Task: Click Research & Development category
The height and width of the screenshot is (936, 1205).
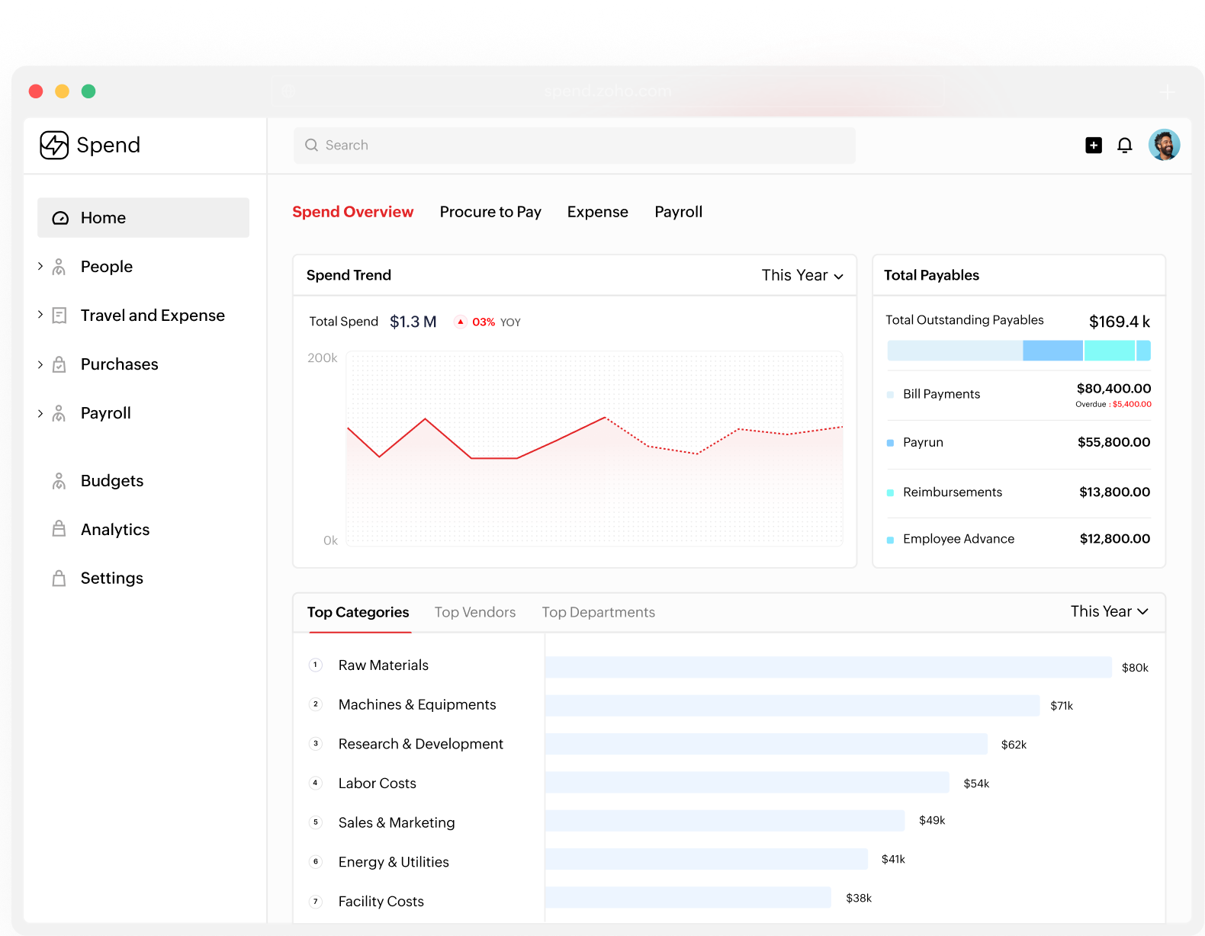Action: click(421, 744)
